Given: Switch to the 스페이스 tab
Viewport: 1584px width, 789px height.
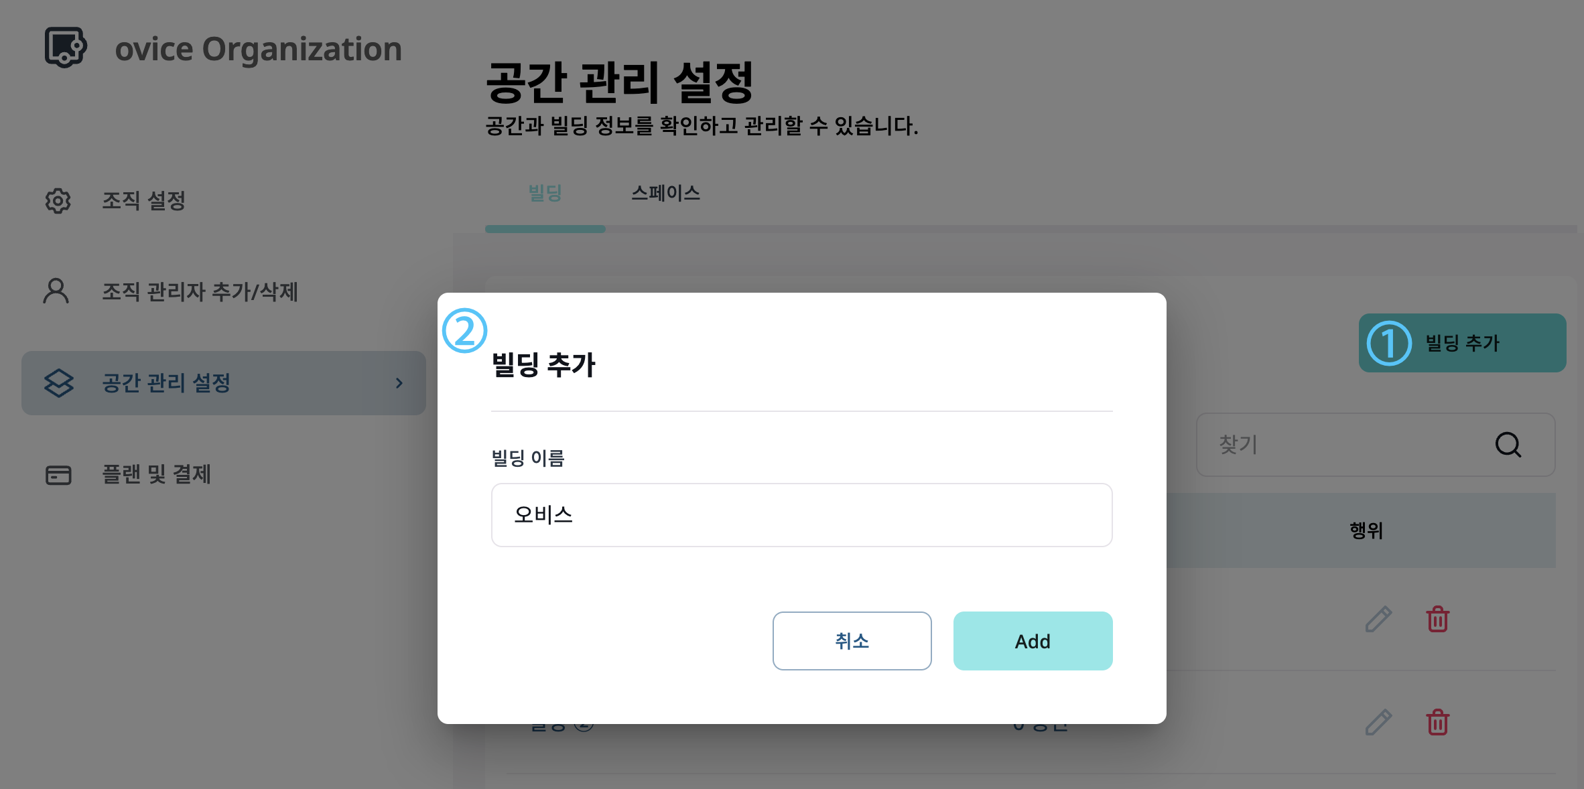Looking at the screenshot, I should pos(665,194).
